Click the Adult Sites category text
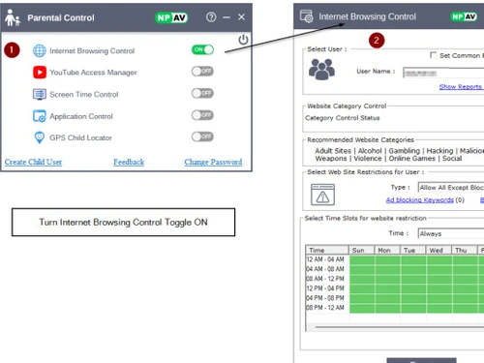This screenshot has width=484, height=363. (333, 151)
